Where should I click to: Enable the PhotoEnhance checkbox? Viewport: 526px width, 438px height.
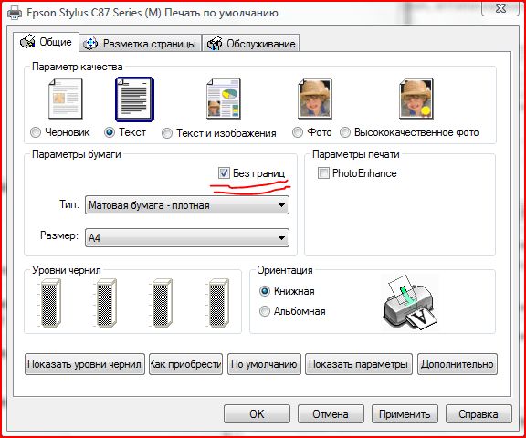click(323, 173)
